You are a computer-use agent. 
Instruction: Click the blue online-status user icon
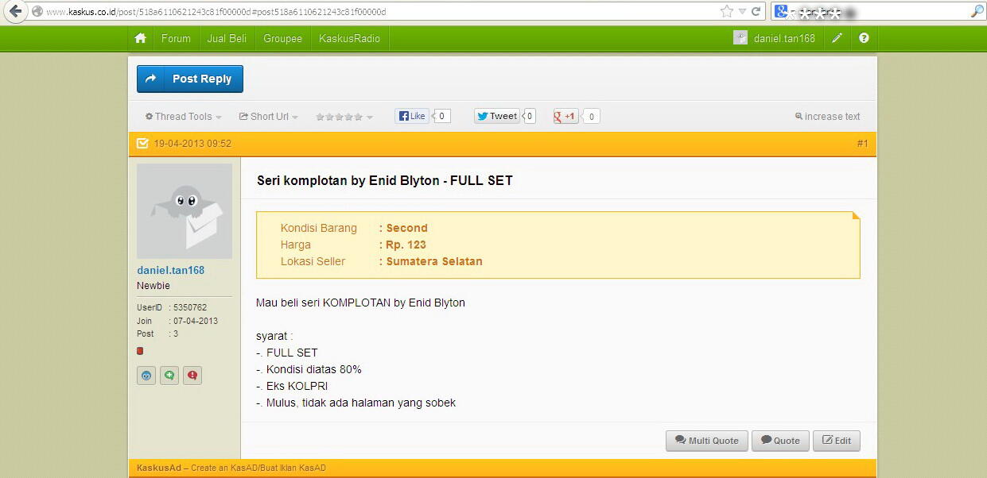(x=146, y=375)
